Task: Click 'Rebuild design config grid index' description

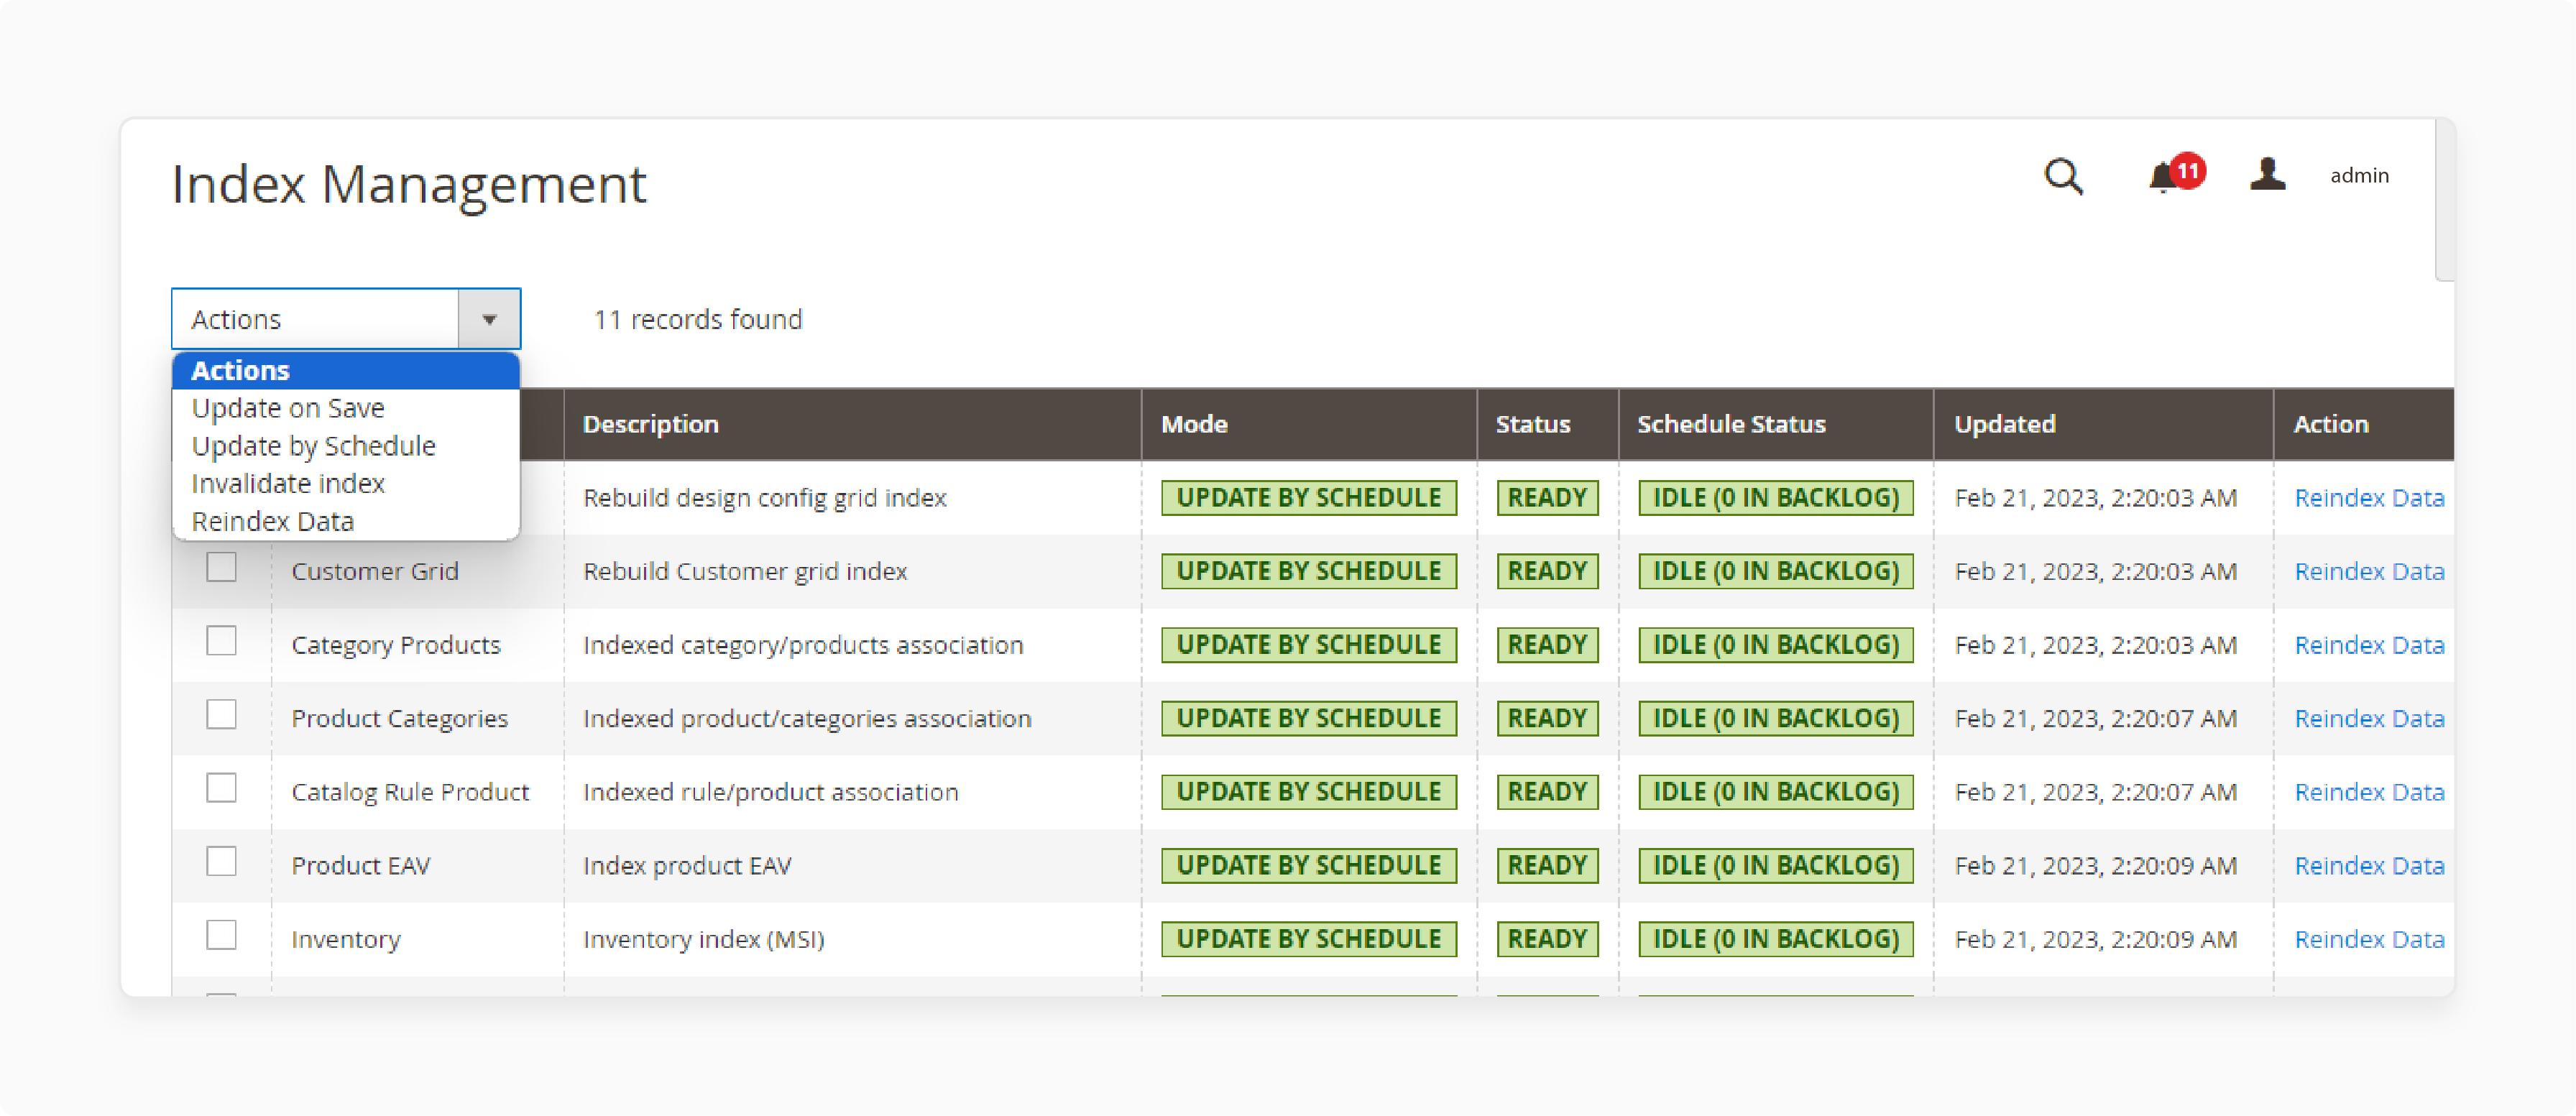Action: point(764,498)
